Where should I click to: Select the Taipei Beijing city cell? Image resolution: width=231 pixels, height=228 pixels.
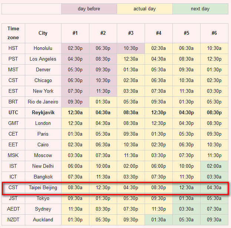click(43, 188)
